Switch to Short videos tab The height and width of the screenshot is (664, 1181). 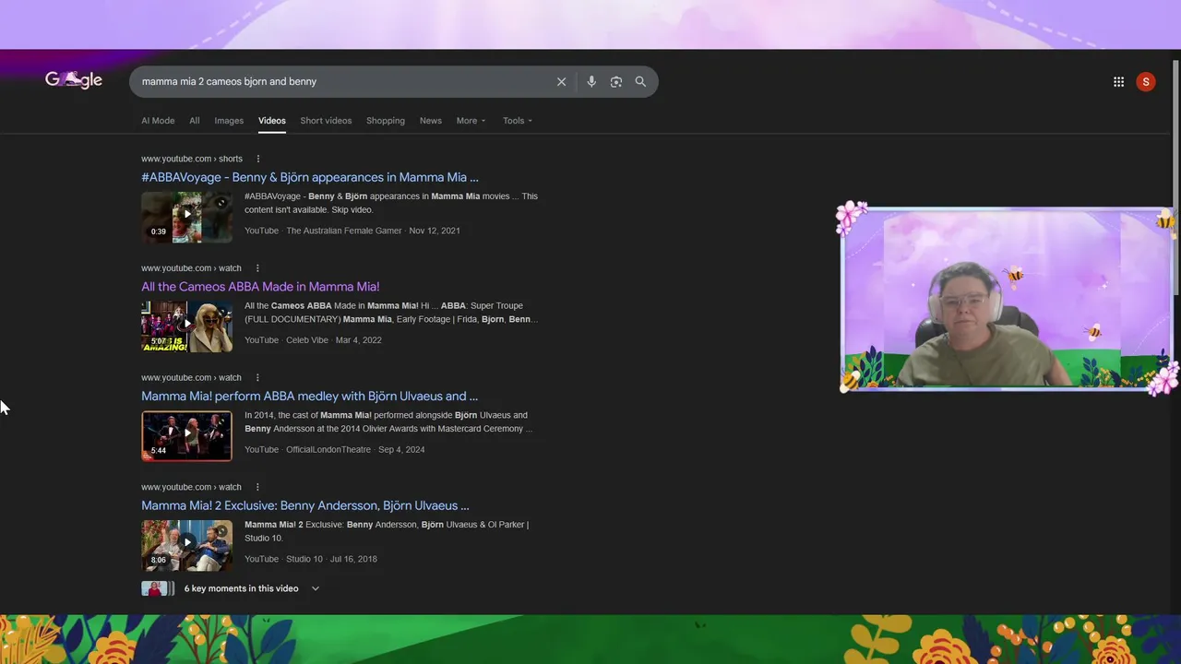point(326,121)
